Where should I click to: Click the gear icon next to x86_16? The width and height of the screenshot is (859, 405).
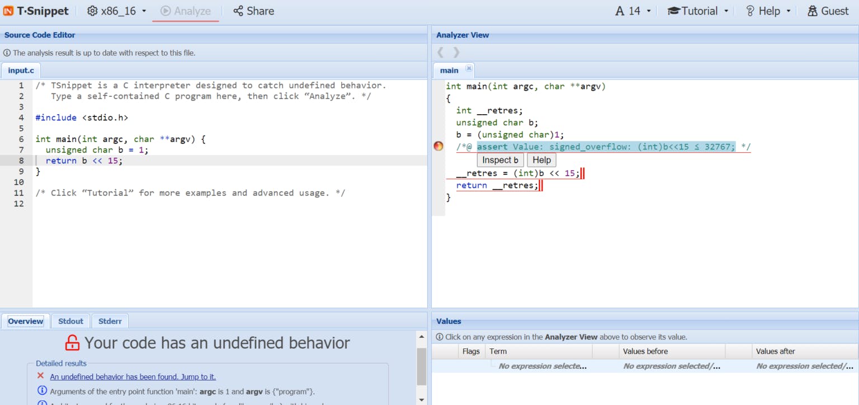(x=92, y=11)
